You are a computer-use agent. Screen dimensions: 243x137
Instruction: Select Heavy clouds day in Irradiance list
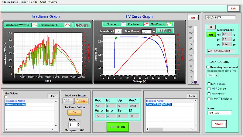[x=15, y=104]
